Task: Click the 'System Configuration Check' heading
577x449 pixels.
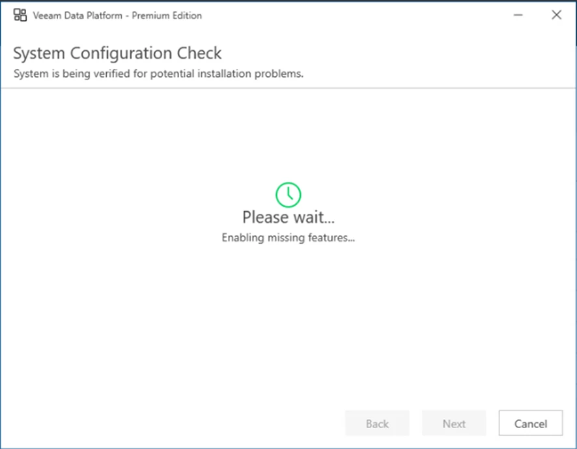Action: coord(117,53)
